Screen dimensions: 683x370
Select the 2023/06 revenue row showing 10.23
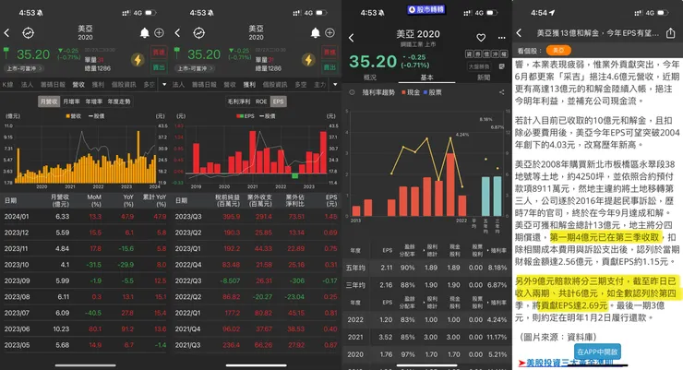85,329
